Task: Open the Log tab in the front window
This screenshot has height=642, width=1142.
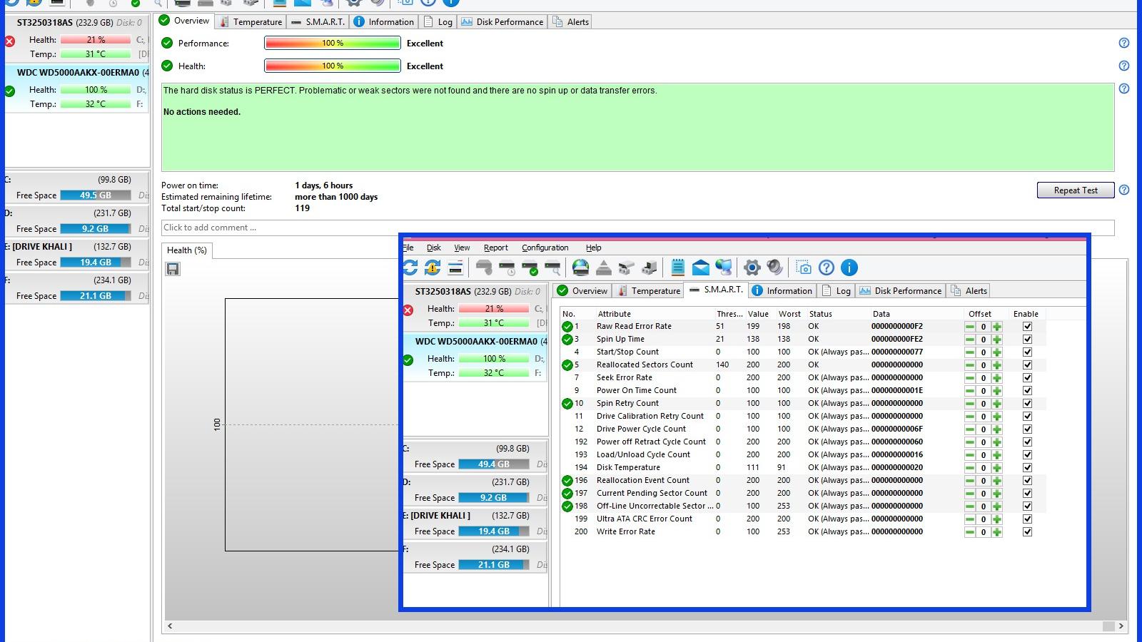Action: click(x=837, y=290)
